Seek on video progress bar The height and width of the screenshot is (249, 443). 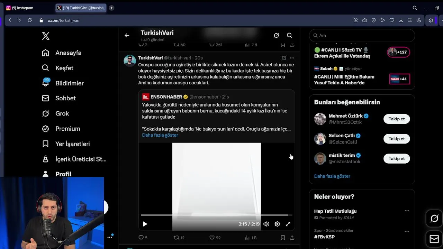pos(216,215)
